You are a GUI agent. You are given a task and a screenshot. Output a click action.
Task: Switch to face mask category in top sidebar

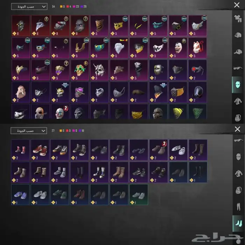(x=238, y=85)
